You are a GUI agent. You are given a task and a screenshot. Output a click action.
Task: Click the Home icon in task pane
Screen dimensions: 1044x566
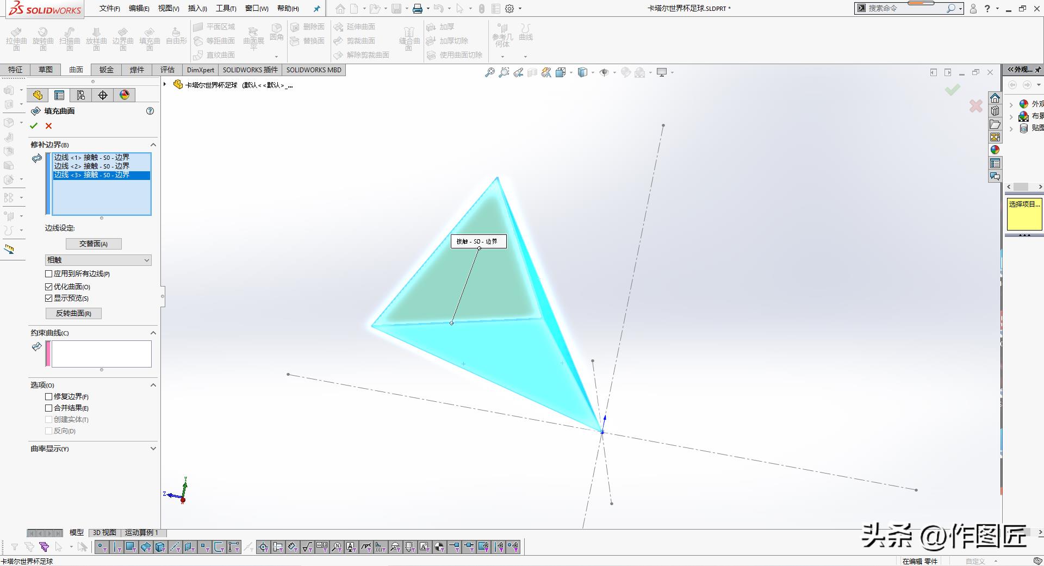(x=995, y=98)
